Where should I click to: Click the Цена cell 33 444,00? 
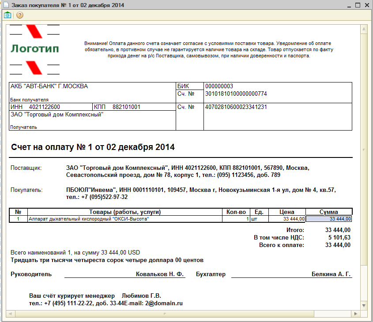pos(287,219)
